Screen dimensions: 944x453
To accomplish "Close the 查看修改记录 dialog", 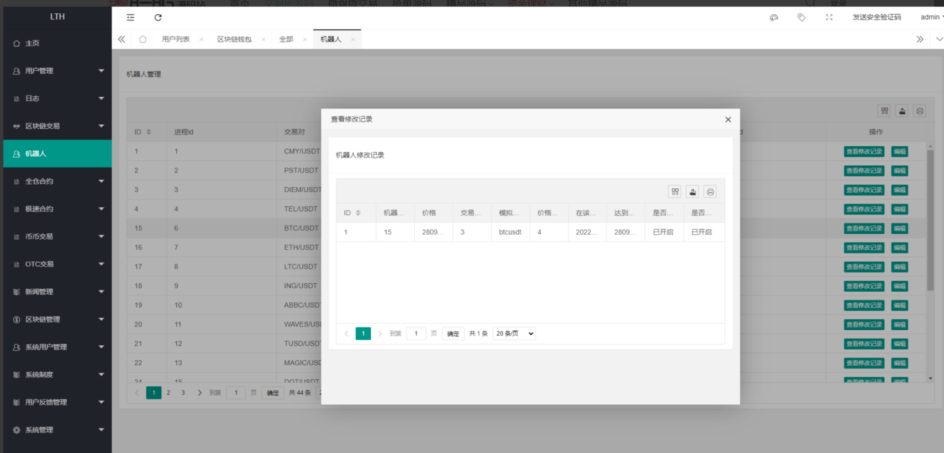I will 728,119.
